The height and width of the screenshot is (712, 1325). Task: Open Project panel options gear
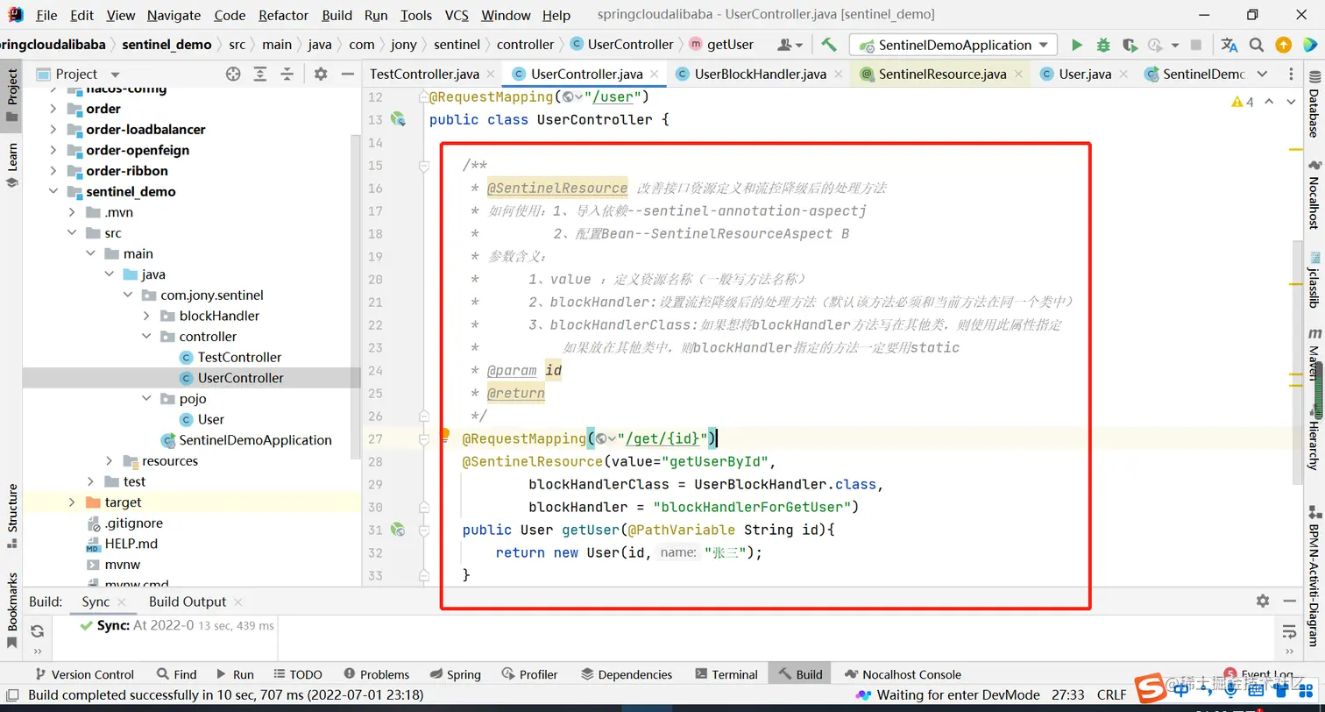click(x=321, y=75)
